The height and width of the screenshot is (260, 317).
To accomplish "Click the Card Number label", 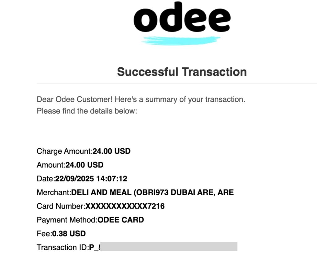I will [x=61, y=206].
